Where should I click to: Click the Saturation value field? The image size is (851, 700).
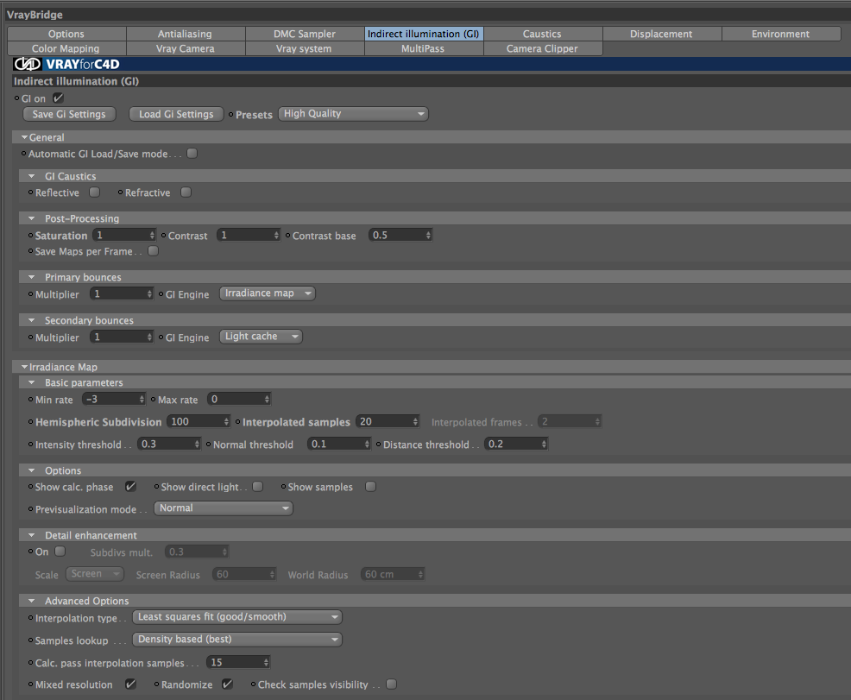pyautogui.click(x=124, y=235)
